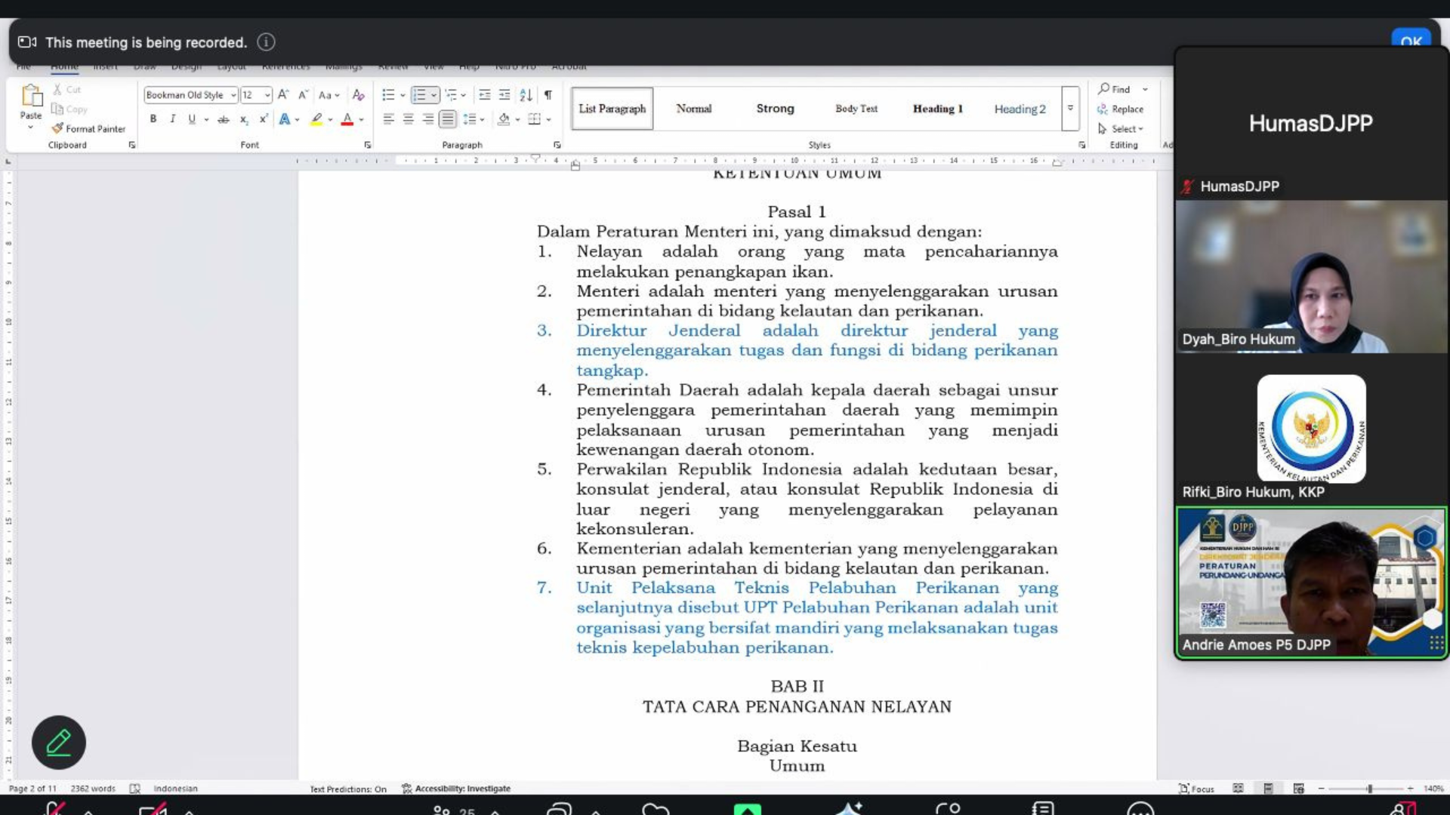Screen dimensions: 1450x815
Task: Open the font name dropdown
Action: (x=233, y=95)
